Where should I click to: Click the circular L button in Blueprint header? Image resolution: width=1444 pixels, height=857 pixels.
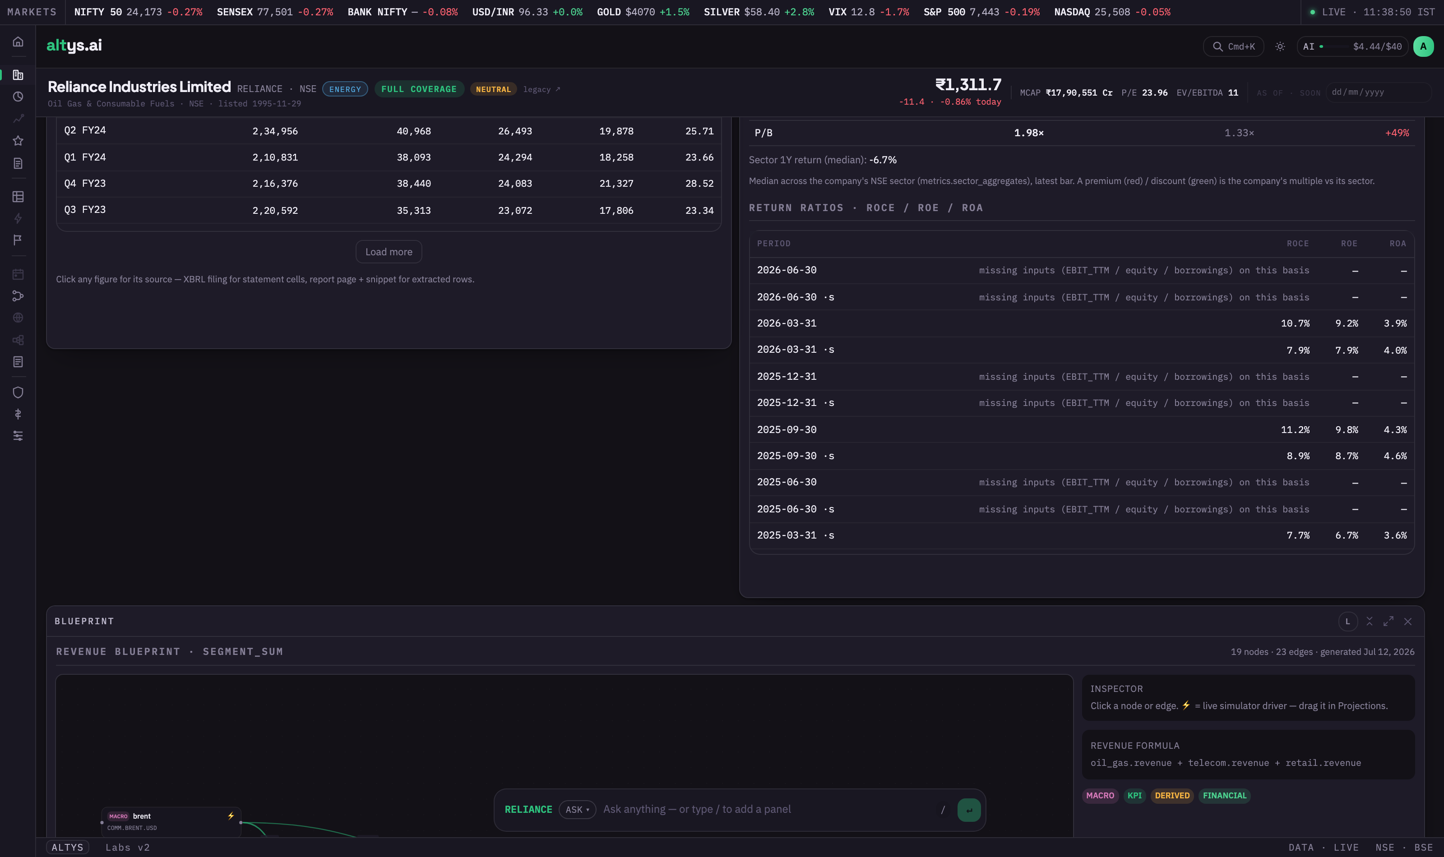1347,622
